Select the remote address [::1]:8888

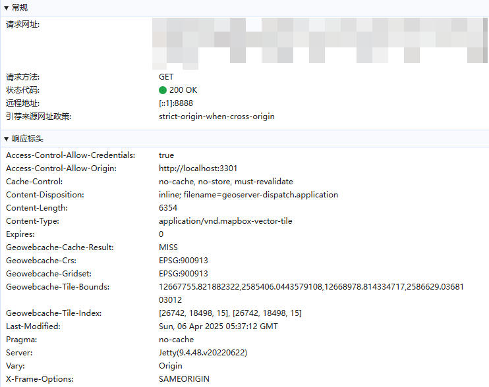[x=176, y=103]
